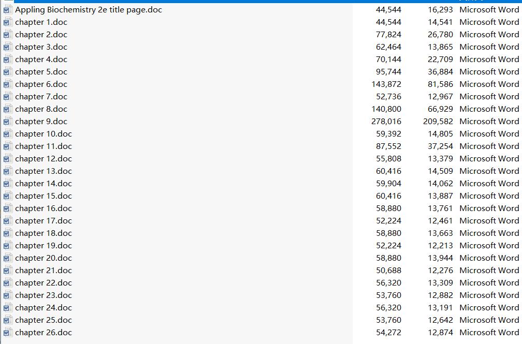
Task: Click size value 77,824 for chapter 2
Action: [x=388, y=35]
